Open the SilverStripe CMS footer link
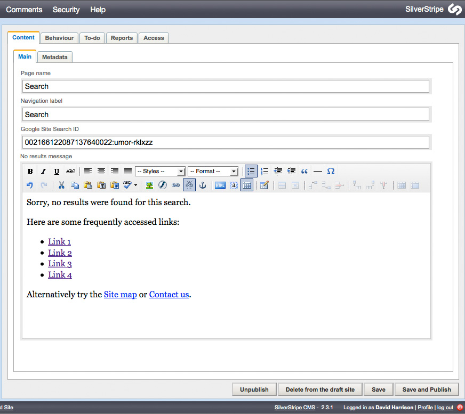Viewport: 465px width, 414px height. tap(295, 408)
